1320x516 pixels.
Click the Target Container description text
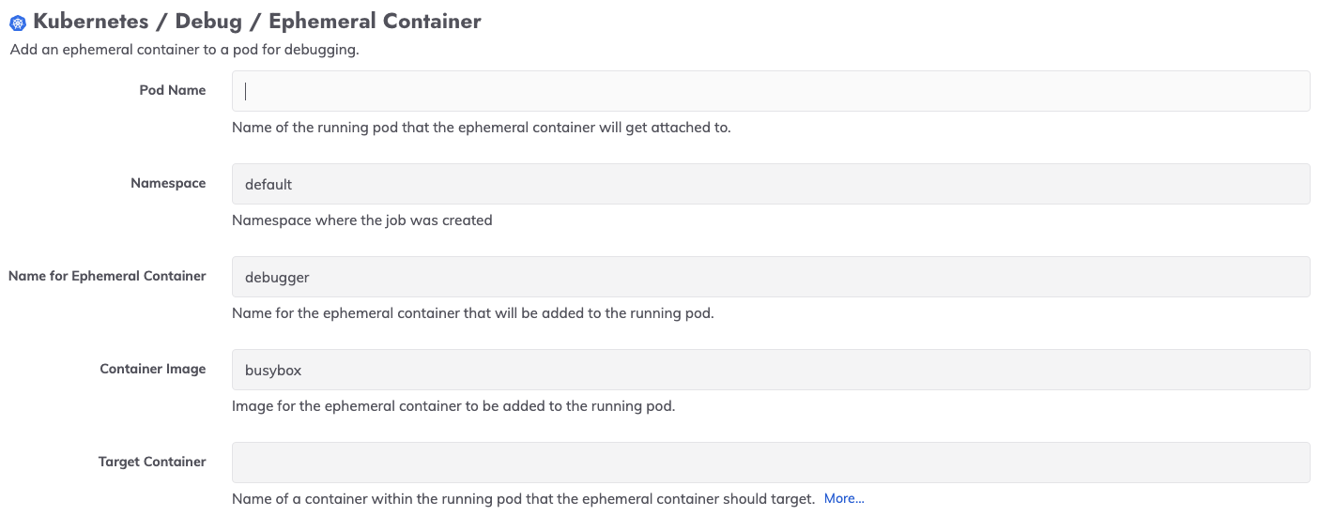pyautogui.click(x=523, y=499)
